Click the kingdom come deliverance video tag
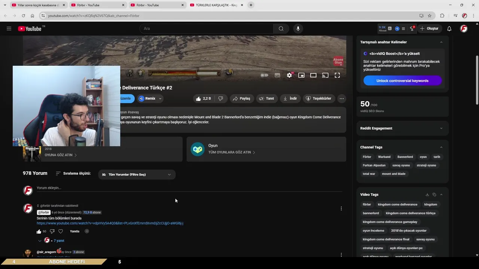 tap(397, 204)
